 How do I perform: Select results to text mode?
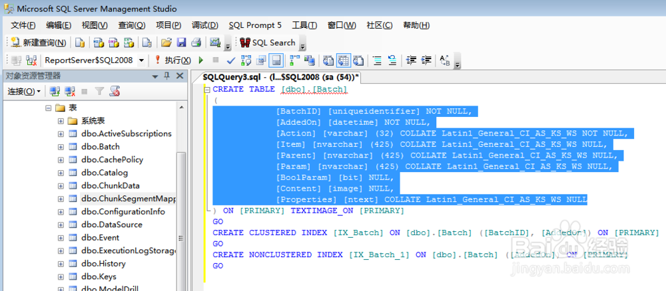point(329,60)
